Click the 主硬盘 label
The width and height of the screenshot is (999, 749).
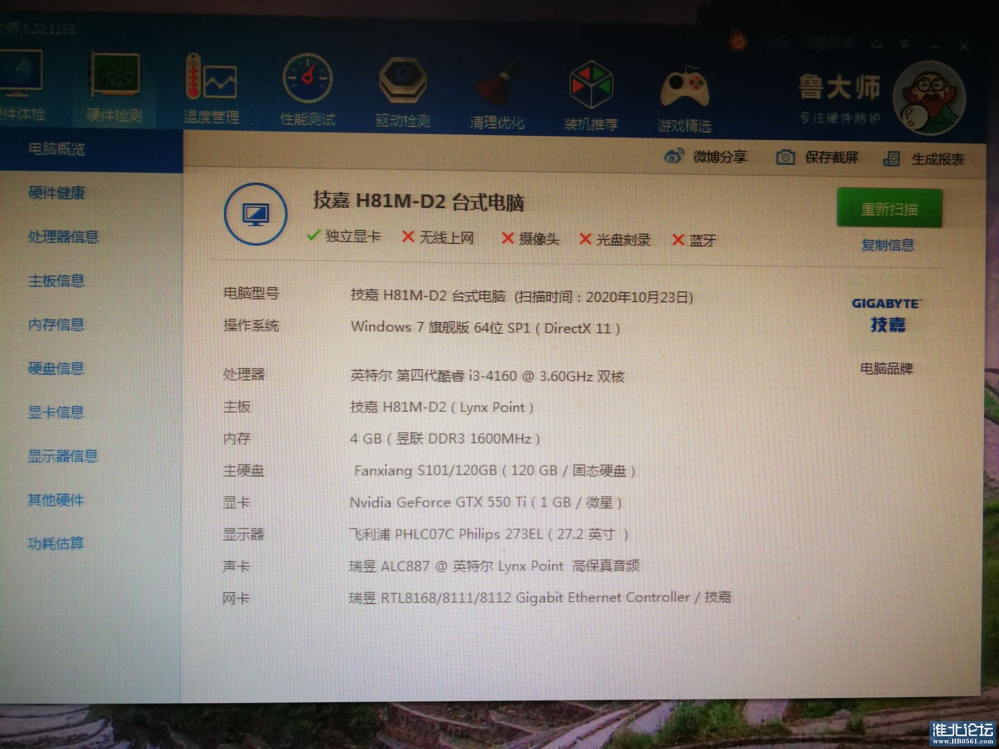point(244,470)
